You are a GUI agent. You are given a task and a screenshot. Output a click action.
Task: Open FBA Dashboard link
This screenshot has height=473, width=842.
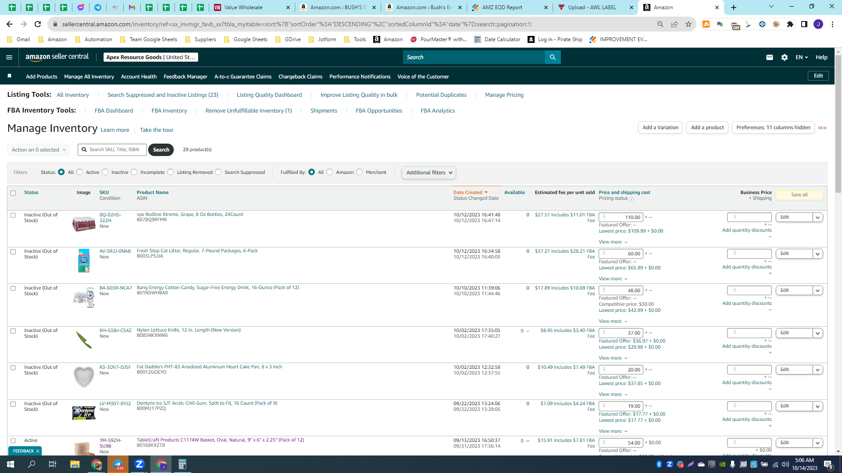point(114,111)
